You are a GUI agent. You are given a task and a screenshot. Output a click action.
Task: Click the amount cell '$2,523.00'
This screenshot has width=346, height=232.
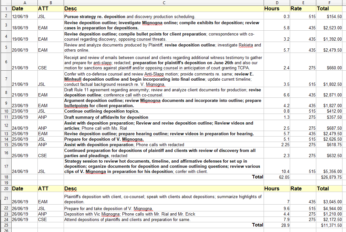329,25
